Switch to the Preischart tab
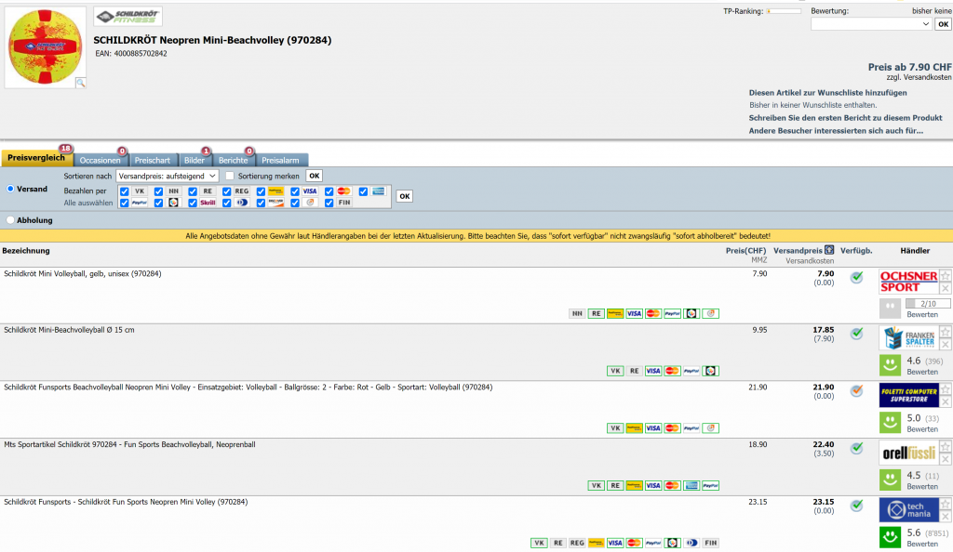Image resolution: width=953 pixels, height=552 pixels. point(152,161)
